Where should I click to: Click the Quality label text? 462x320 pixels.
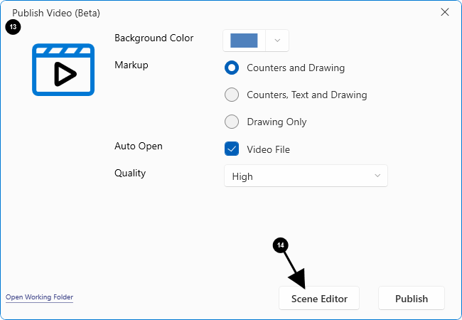click(130, 173)
